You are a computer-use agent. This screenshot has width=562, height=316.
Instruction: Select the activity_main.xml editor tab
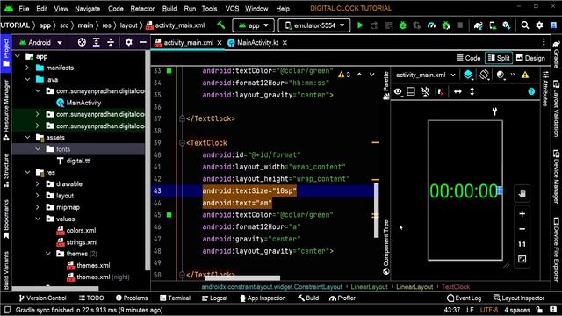tap(188, 43)
